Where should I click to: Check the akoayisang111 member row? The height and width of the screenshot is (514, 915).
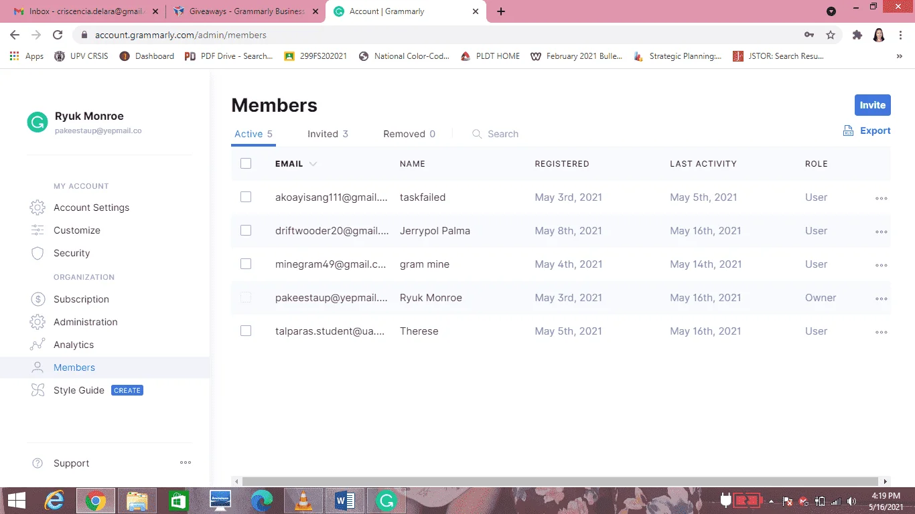click(x=246, y=197)
